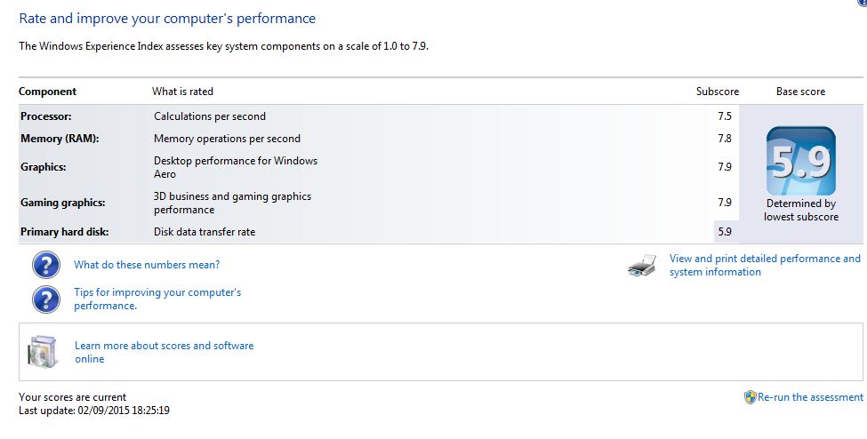Screen dimensions: 867x439
Task: Click the Gaming graphics row label
Action: (62, 203)
